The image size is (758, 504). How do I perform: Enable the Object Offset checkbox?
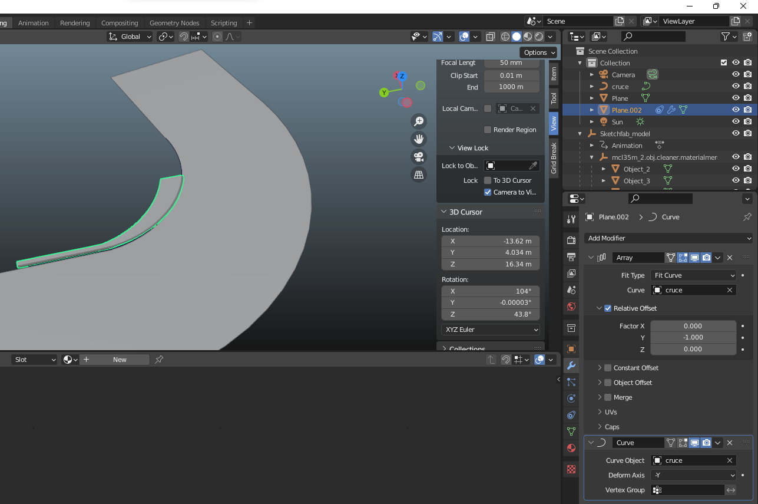pyautogui.click(x=608, y=383)
